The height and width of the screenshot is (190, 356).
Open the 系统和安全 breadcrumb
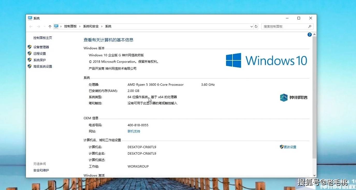pyautogui.click(x=91, y=26)
